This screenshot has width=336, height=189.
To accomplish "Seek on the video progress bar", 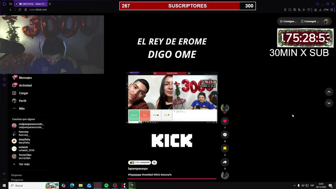I will pos(172,179).
